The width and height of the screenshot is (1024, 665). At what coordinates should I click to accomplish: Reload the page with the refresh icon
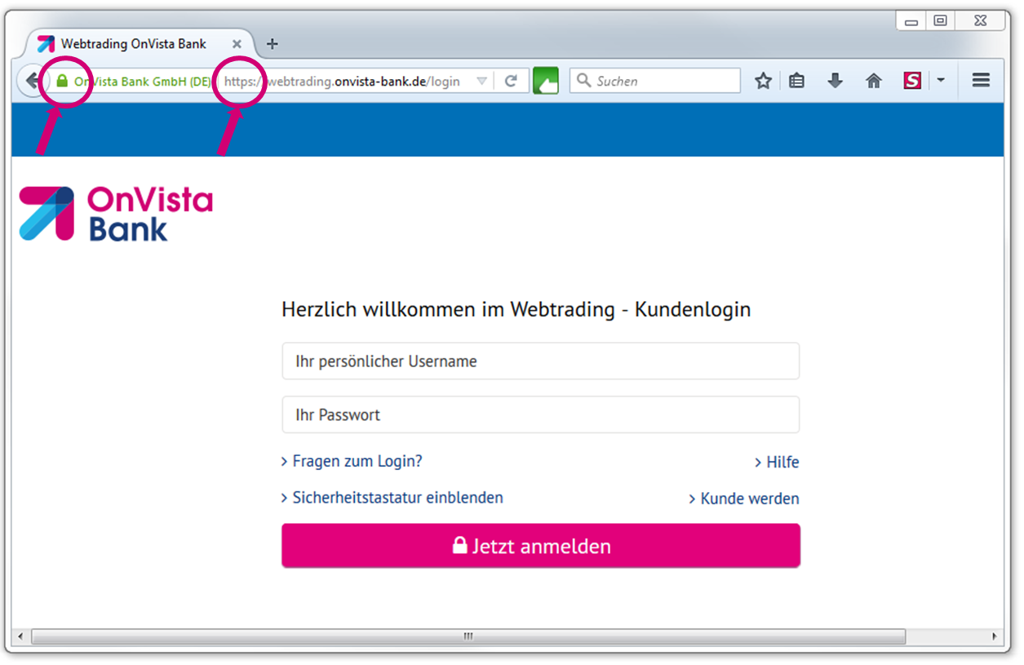pos(512,81)
